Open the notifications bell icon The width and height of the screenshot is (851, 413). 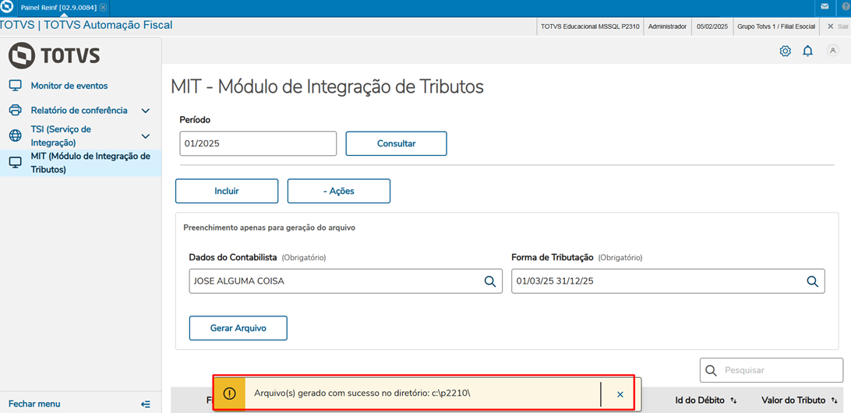808,51
